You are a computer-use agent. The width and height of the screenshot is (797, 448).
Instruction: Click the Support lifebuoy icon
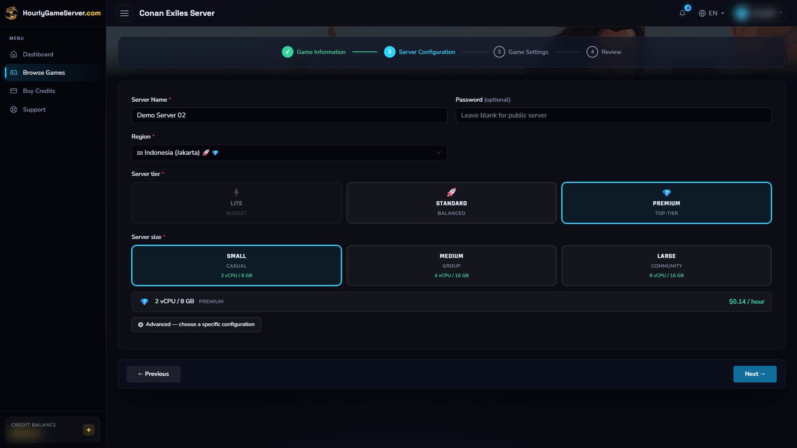(x=14, y=110)
